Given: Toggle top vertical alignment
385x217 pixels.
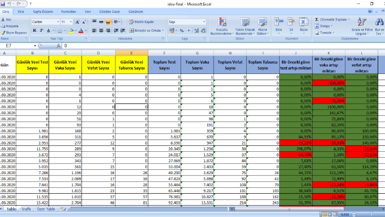Looking at the screenshot, I should click(94, 22).
